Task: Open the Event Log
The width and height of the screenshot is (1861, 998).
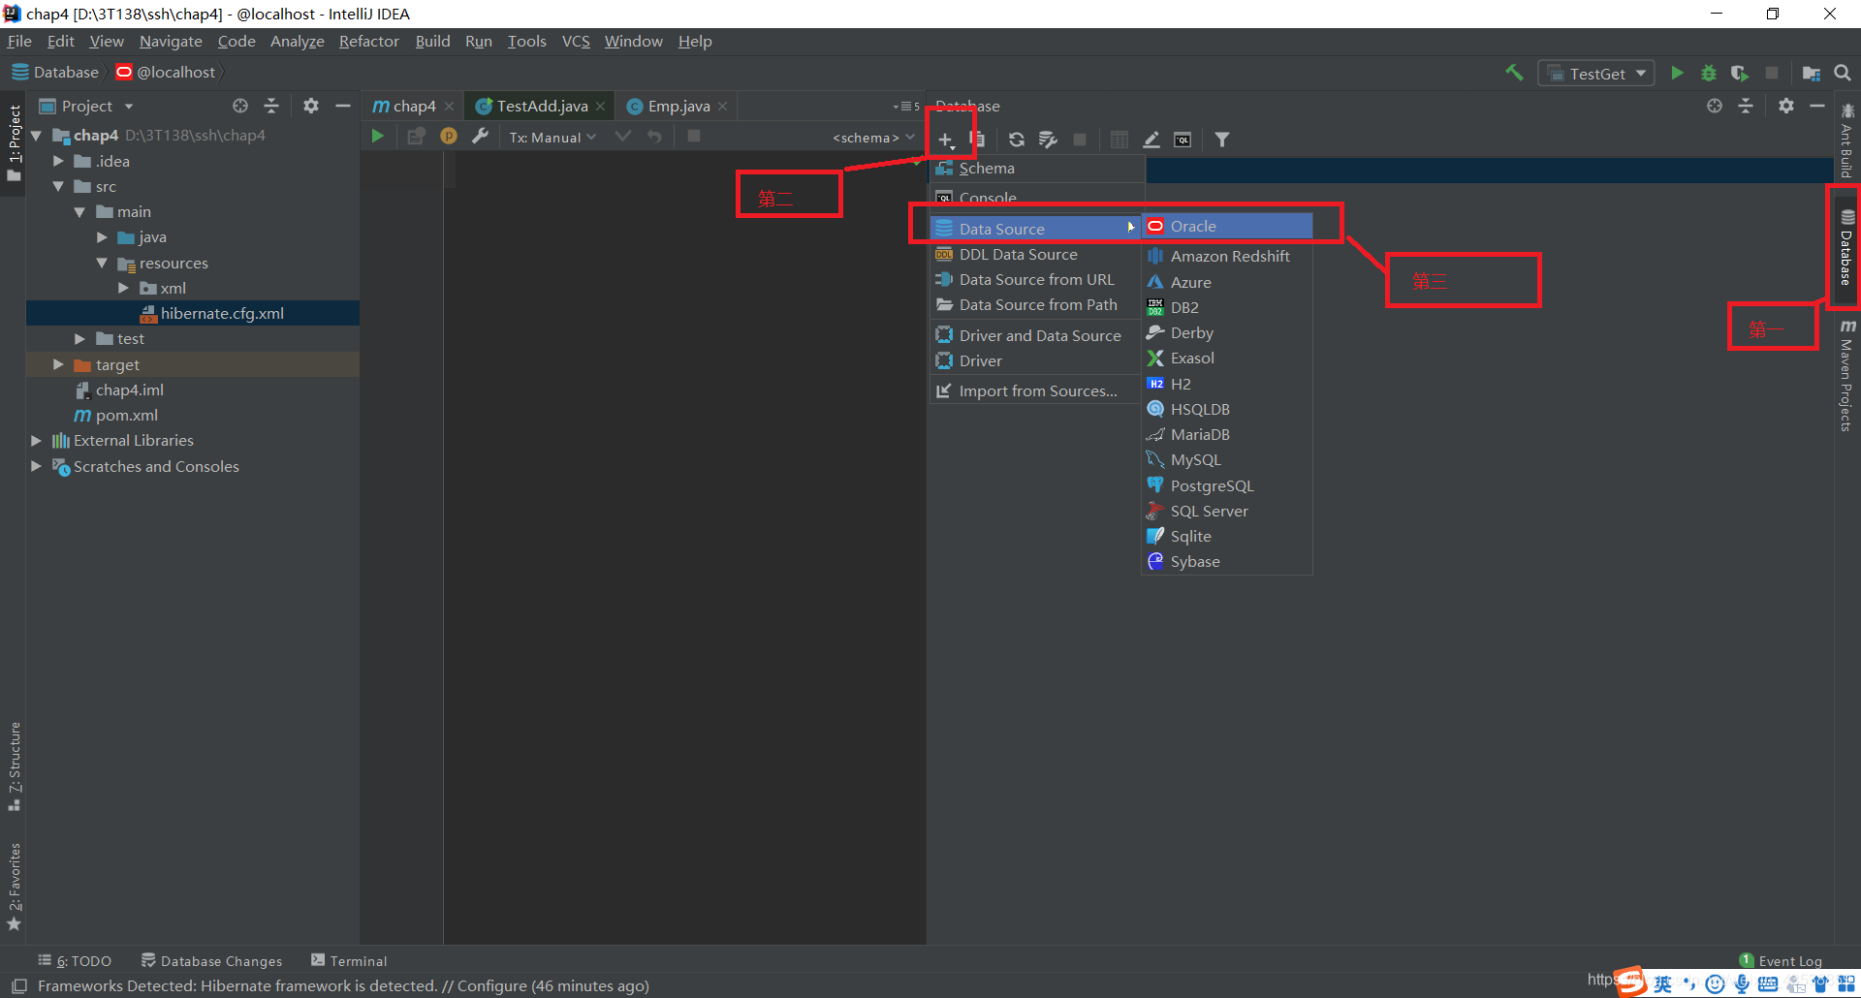Action: tap(1781, 961)
